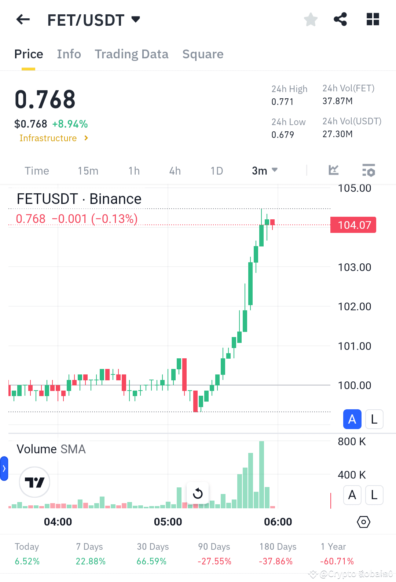Tap the 24h Low value 0.679
Screen dimensions: 396x582
tap(283, 135)
